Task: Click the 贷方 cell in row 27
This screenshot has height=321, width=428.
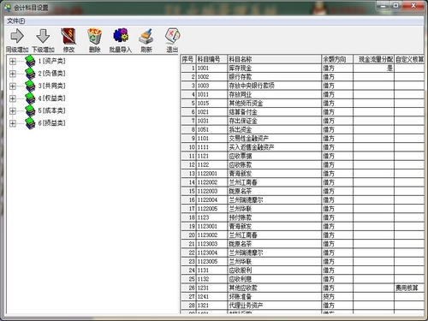Action: pyautogui.click(x=337, y=297)
